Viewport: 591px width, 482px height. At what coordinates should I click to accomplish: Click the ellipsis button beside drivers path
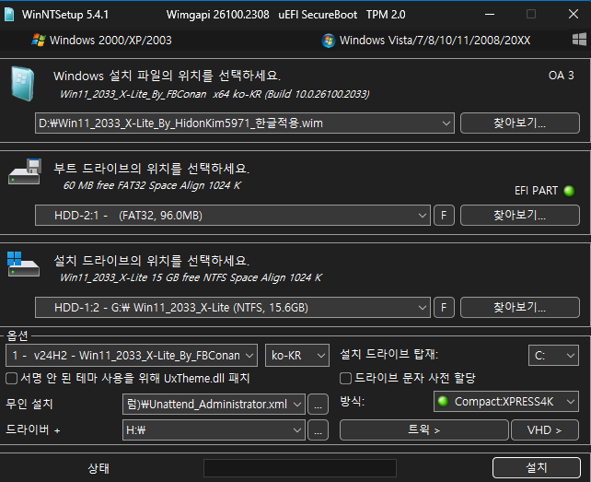point(319,429)
